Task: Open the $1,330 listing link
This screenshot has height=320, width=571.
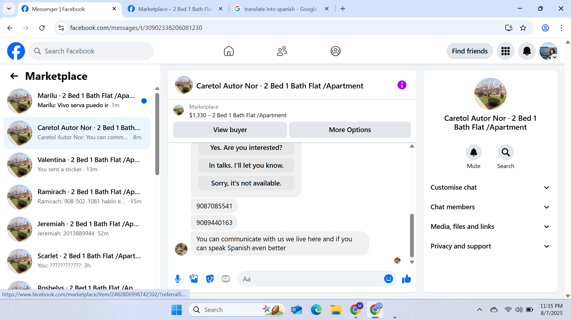Action: click(x=238, y=115)
